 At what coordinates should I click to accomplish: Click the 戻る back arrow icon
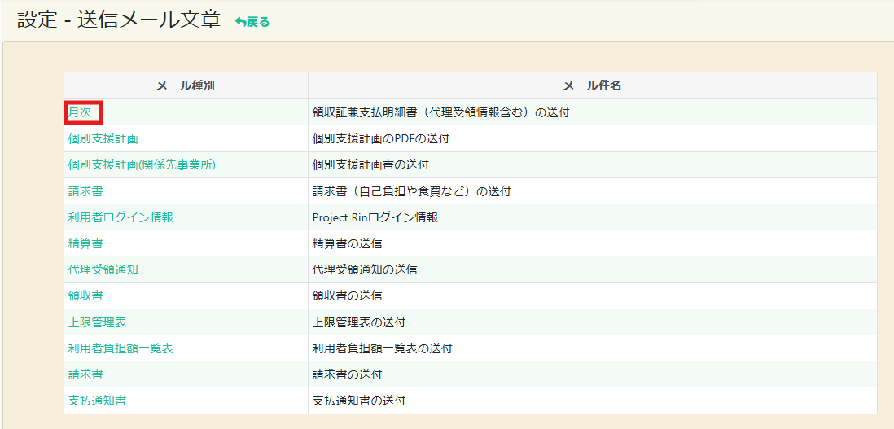(240, 22)
